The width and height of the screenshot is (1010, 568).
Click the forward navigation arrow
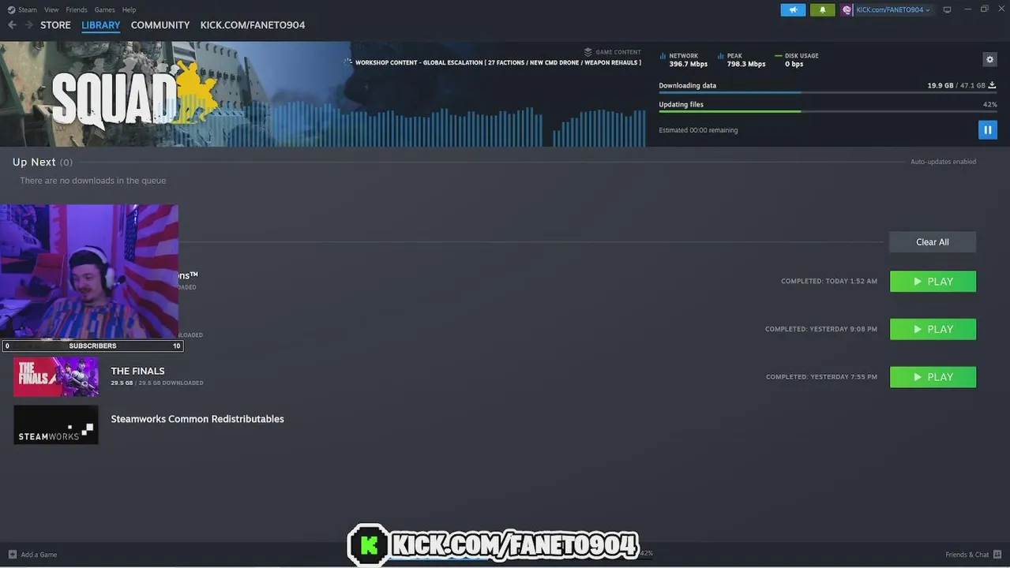click(x=29, y=25)
